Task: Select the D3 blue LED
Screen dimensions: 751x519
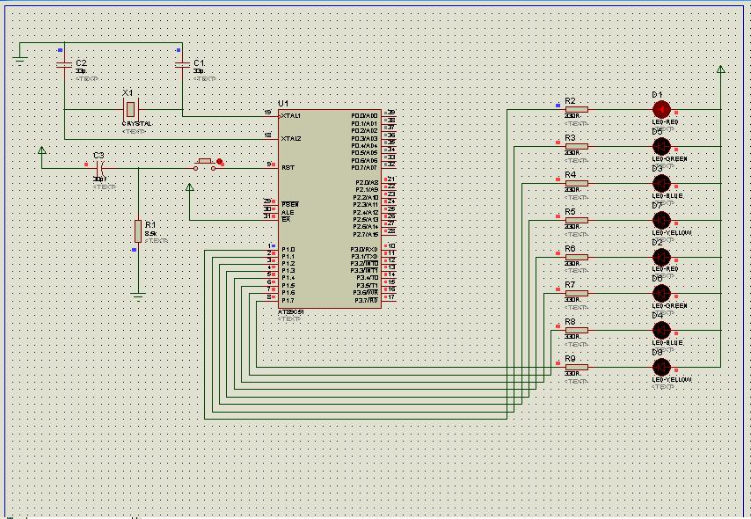Action: [661, 183]
